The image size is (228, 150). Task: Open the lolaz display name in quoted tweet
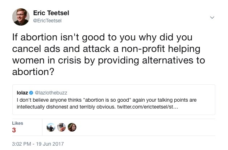click(x=22, y=93)
